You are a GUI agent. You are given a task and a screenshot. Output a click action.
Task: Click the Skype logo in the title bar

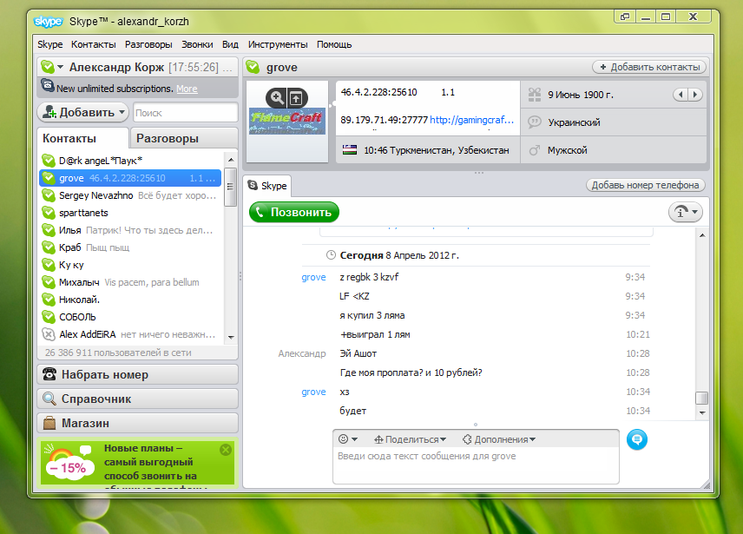pyautogui.click(x=49, y=22)
